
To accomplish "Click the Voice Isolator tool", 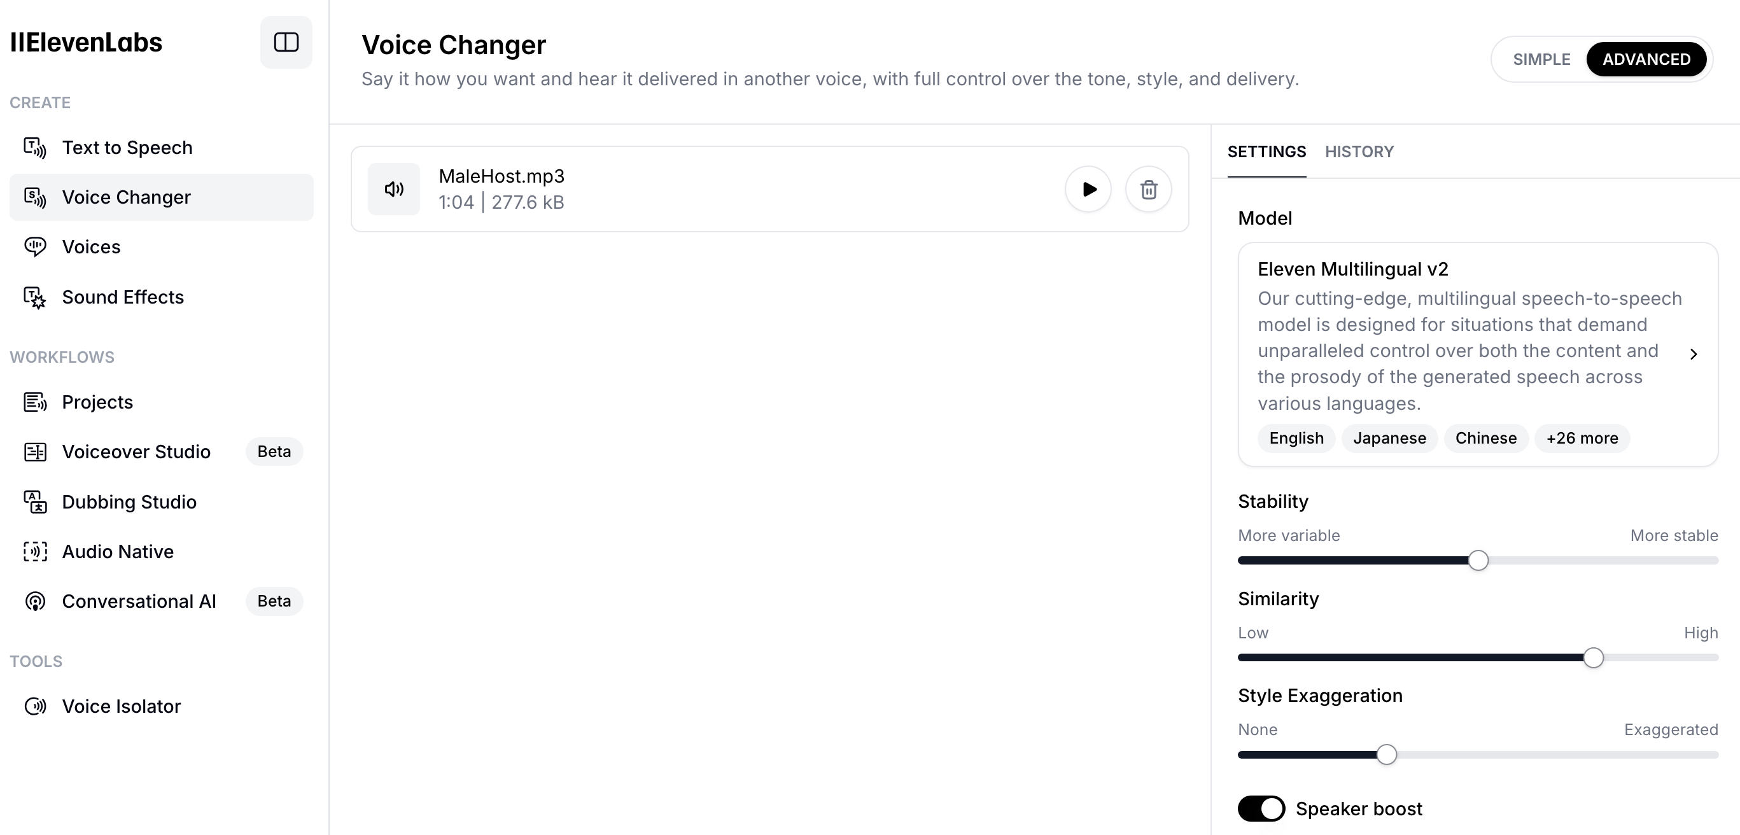I will click(121, 706).
